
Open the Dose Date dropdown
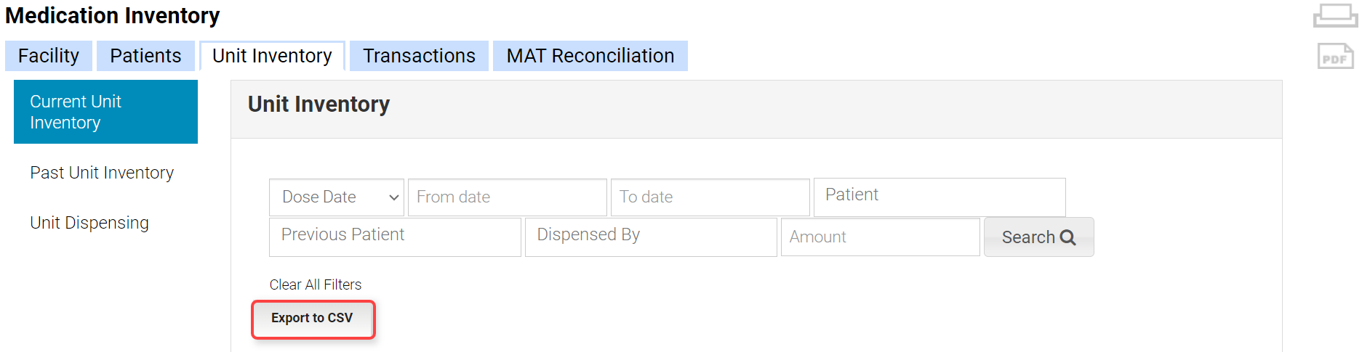337,197
